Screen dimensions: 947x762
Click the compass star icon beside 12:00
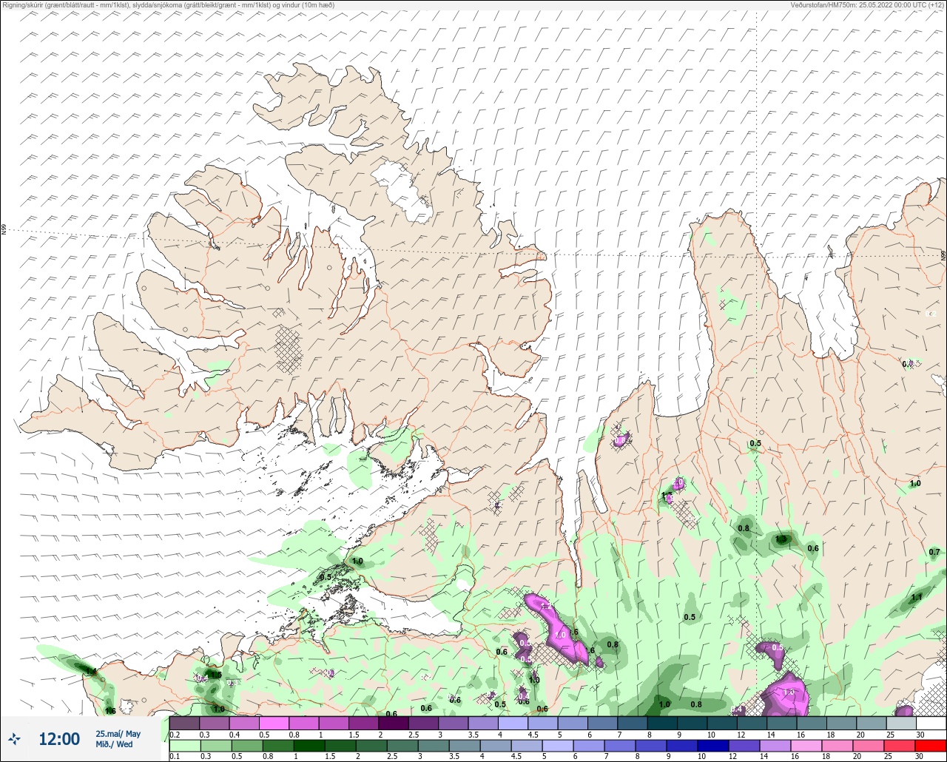tap(14, 738)
